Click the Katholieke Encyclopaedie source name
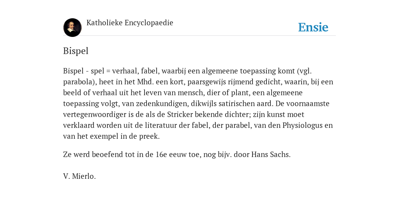 130,23
